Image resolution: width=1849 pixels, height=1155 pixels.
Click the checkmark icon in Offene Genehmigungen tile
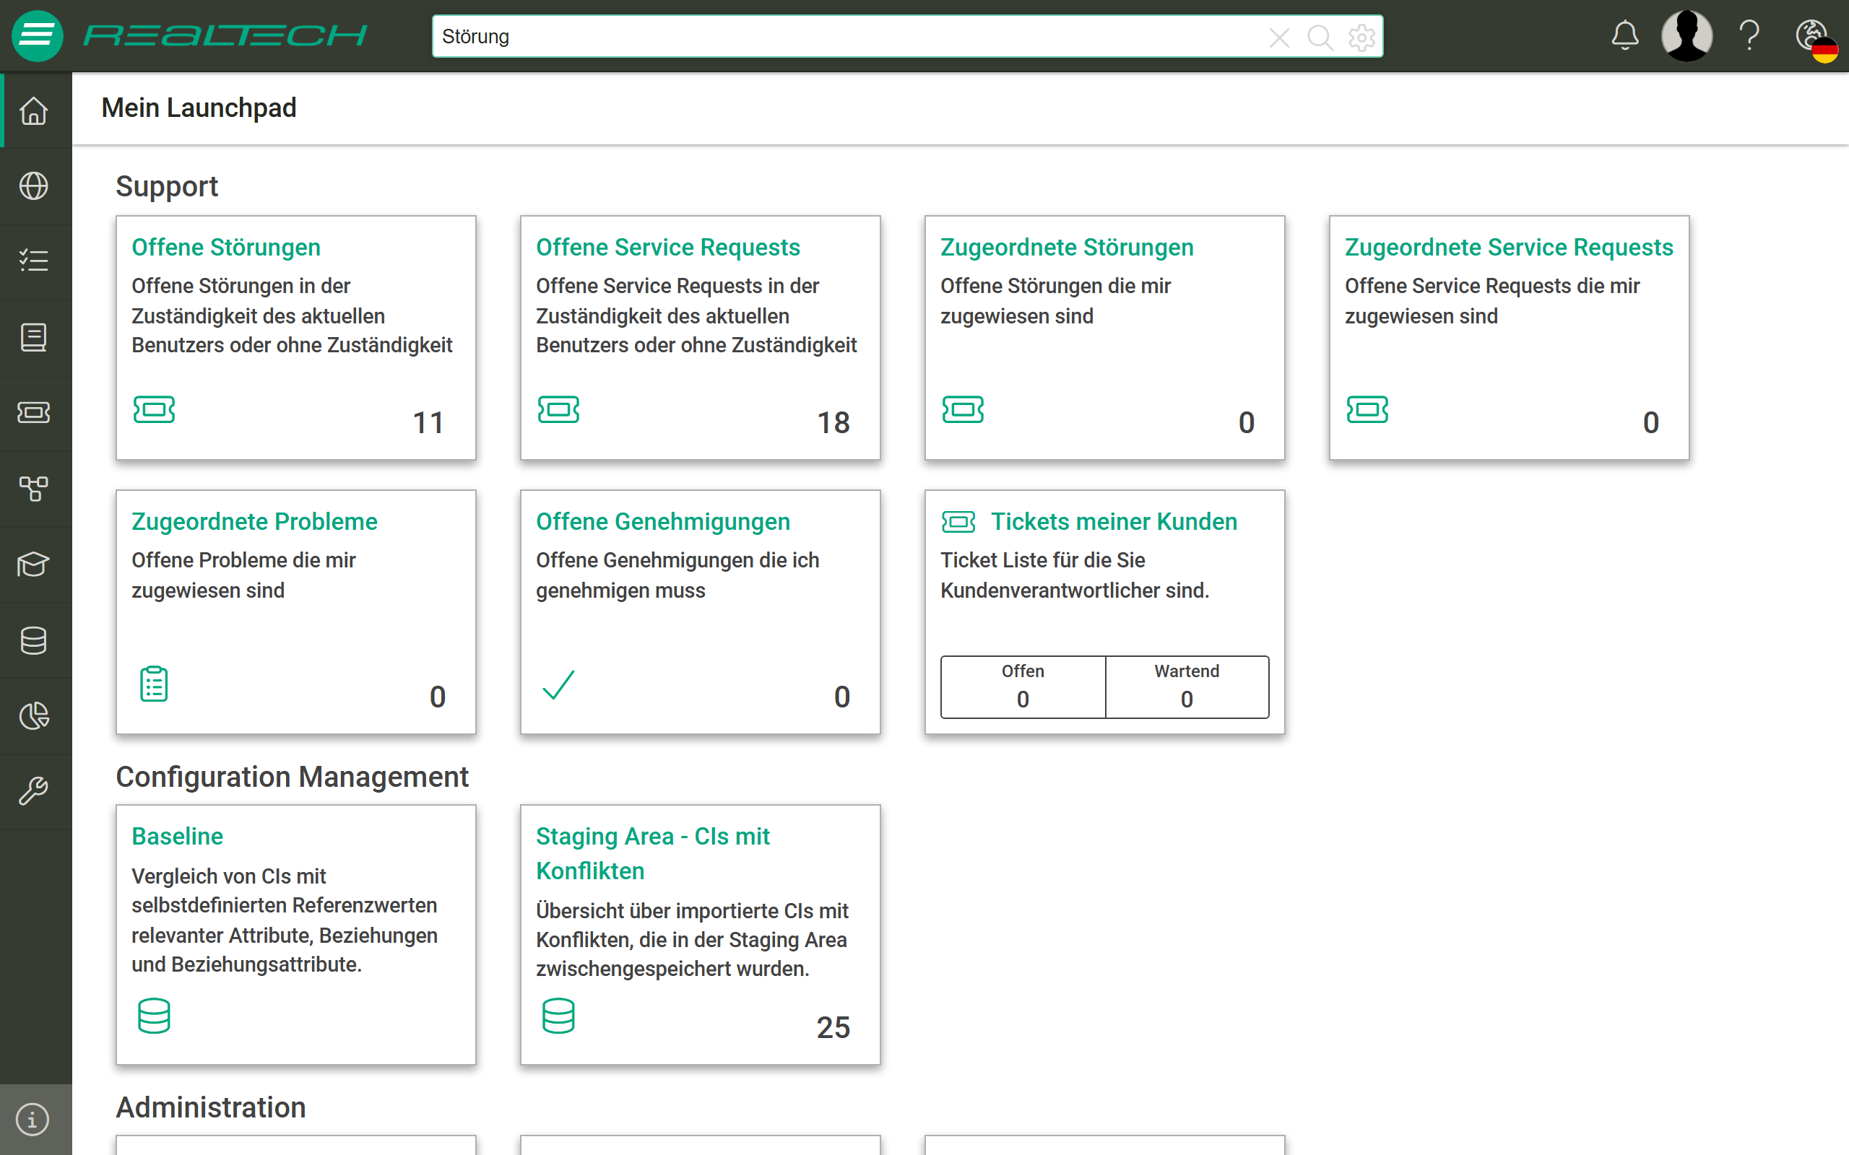point(558,684)
